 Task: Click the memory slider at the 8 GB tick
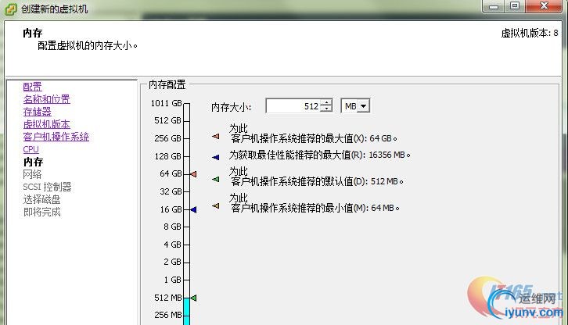tap(186, 227)
